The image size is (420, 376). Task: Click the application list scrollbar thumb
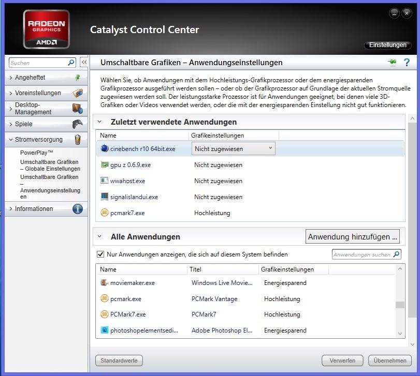(400, 305)
